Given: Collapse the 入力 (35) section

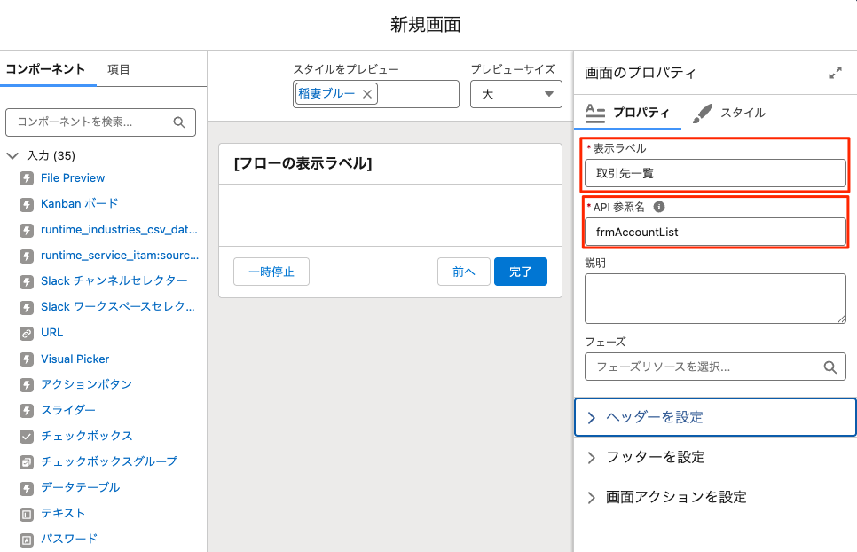Looking at the screenshot, I should tap(12, 155).
